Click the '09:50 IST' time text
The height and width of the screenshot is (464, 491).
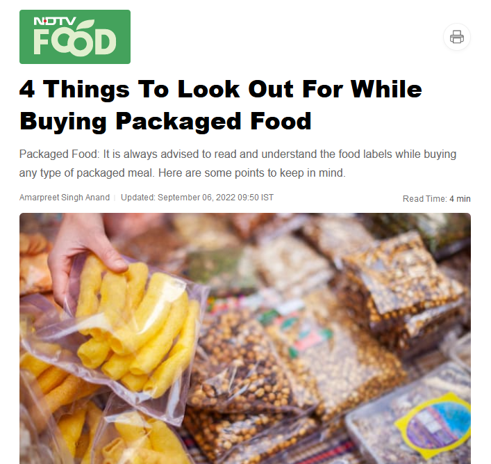(256, 198)
